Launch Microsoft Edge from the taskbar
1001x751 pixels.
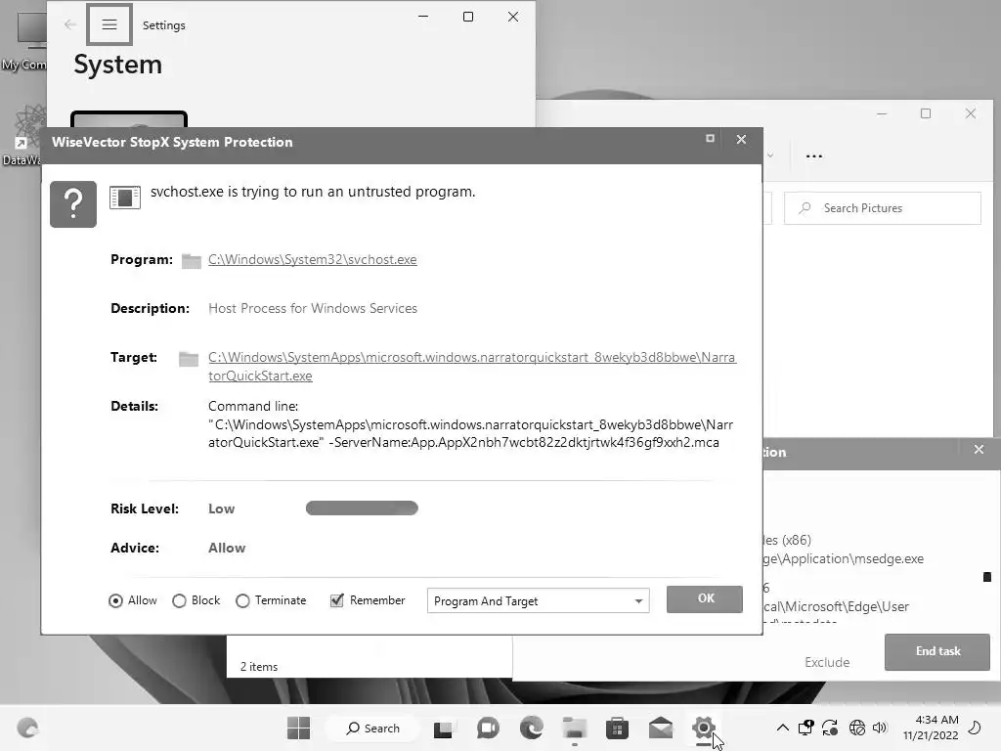[x=531, y=728]
